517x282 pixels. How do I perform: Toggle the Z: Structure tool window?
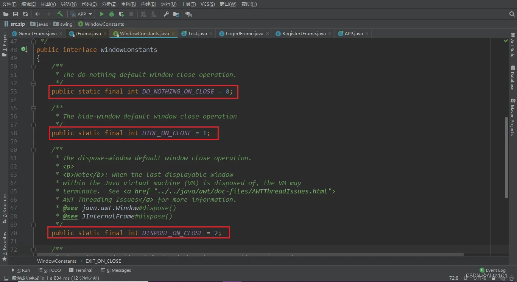pyautogui.click(x=4, y=209)
